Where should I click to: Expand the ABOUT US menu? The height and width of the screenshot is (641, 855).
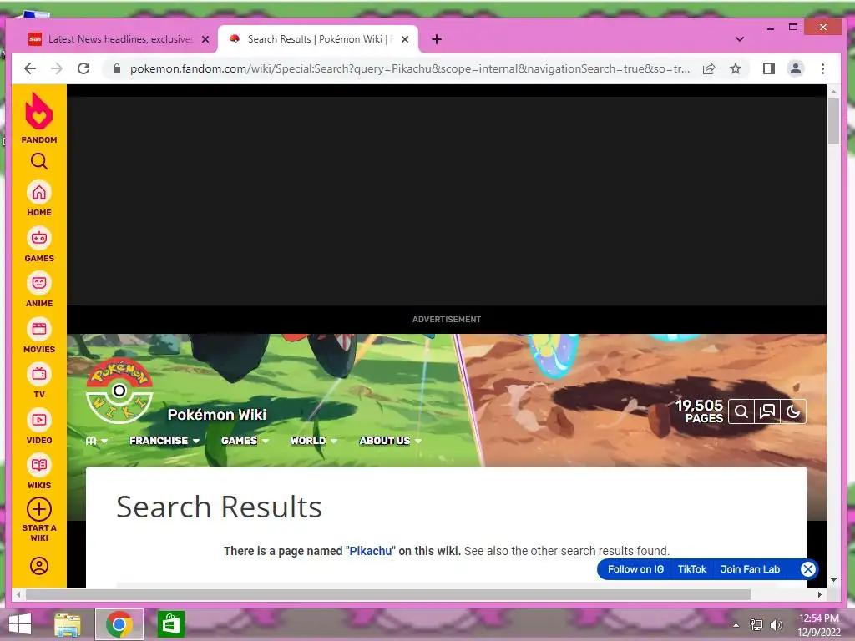click(390, 441)
